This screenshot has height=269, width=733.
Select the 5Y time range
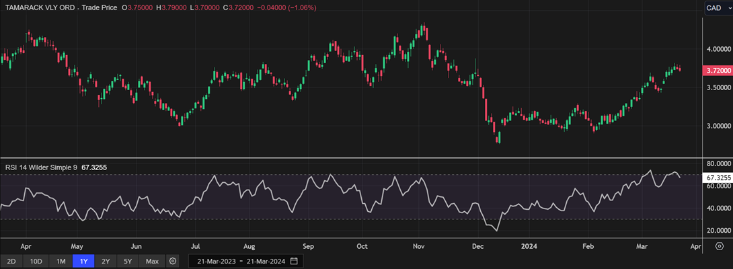click(x=128, y=261)
